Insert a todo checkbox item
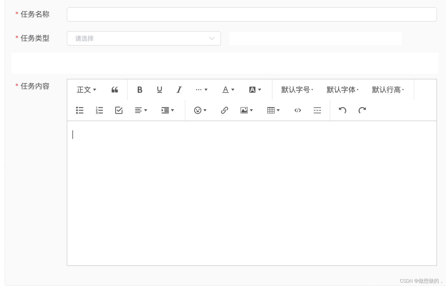The height and width of the screenshot is (286, 446). 119,110
